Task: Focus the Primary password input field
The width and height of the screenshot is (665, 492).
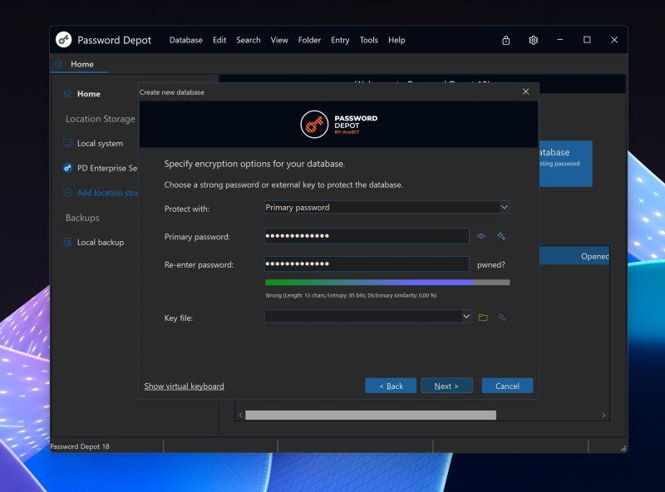Action: pos(367,236)
